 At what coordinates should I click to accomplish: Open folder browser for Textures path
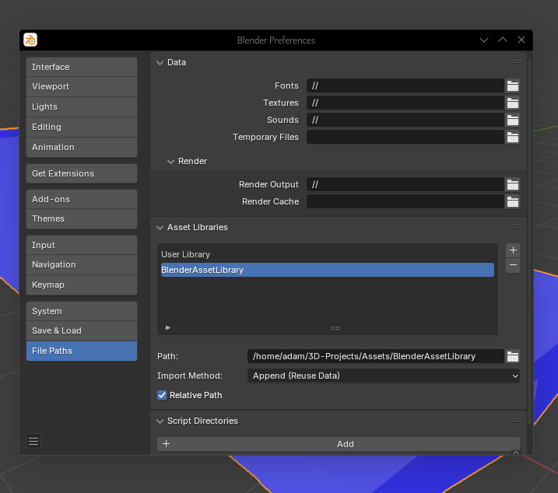tap(512, 103)
